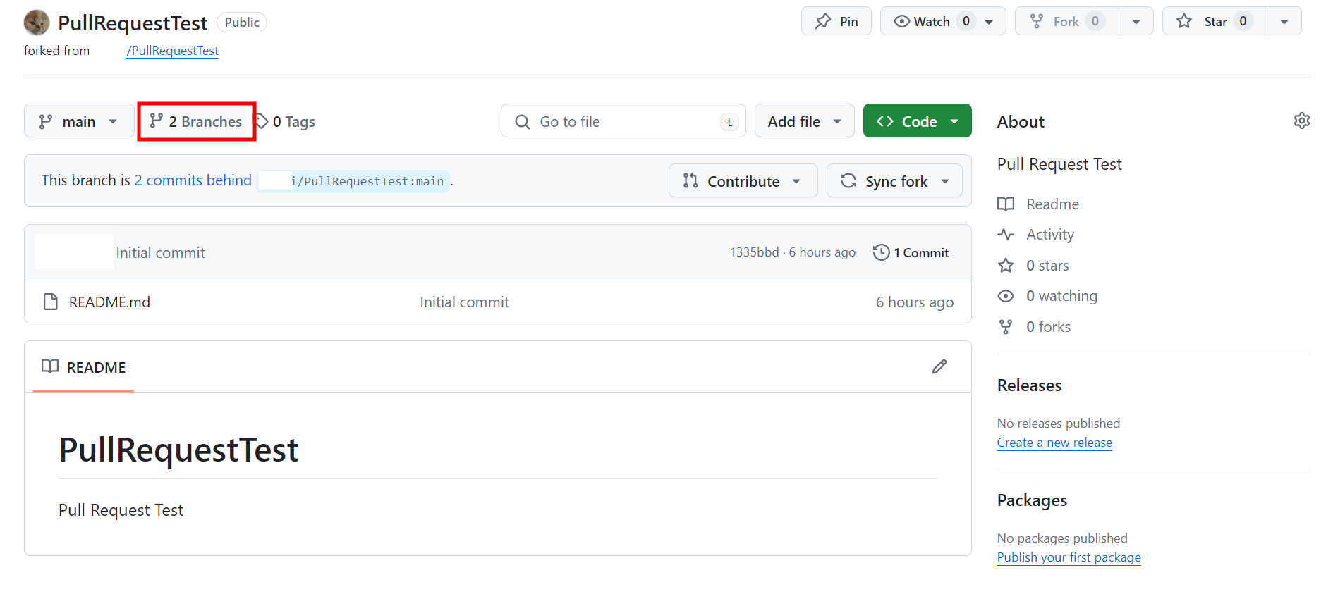1333x599 pixels.
Task: Expand the Sync fork dropdown
Action: (x=894, y=181)
